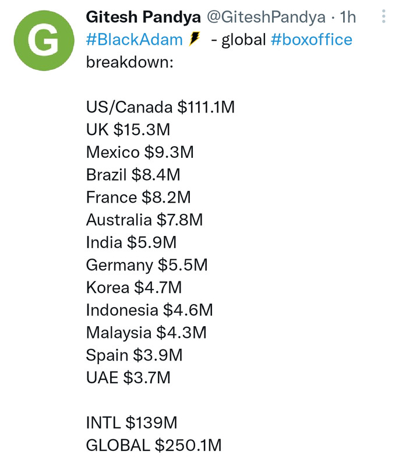Select the India $5.9M line
This screenshot has width=406, height=466.
tap(131, 242)
